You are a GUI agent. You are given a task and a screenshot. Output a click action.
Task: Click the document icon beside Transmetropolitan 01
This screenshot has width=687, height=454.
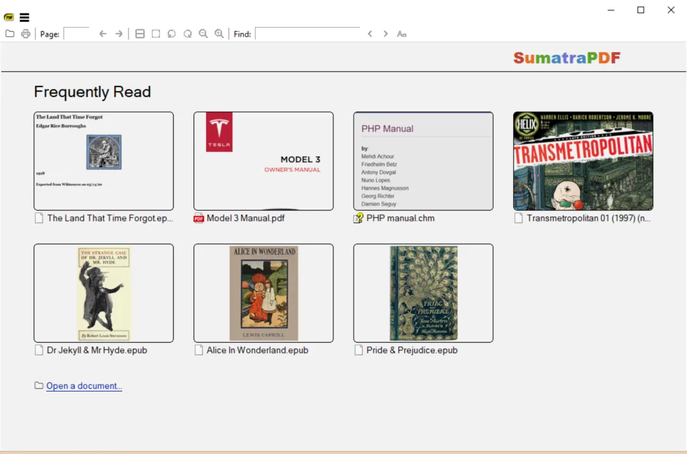coord(518,218)
